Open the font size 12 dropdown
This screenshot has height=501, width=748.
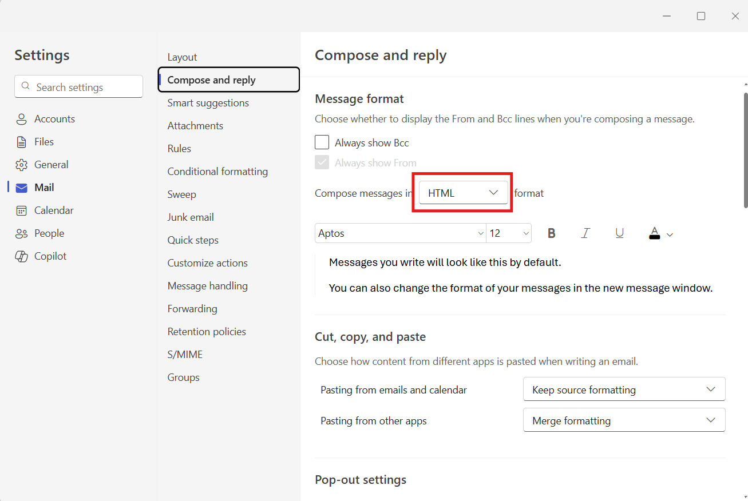pyautogui.click(x=509, y=233)
